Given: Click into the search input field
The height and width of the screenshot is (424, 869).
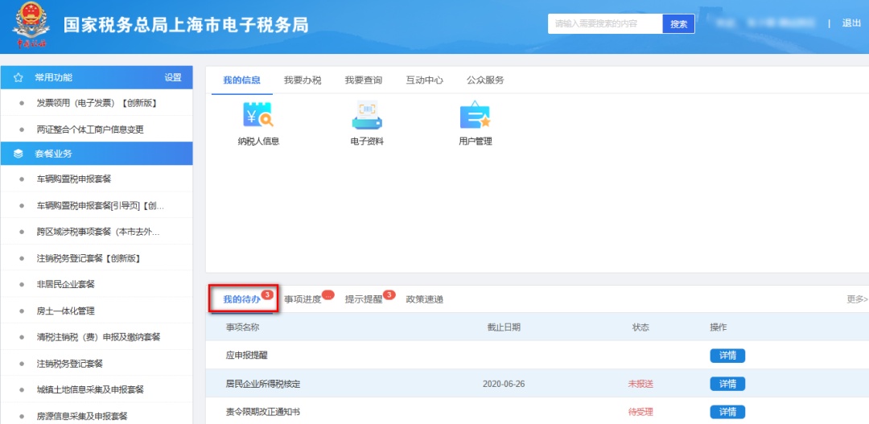Looking at the screenshot, I should pyautogui.click(x=605, y=24).
